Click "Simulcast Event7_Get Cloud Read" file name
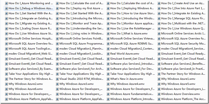Viewport: 209px width, 104px height. click(x=82, y=64)
